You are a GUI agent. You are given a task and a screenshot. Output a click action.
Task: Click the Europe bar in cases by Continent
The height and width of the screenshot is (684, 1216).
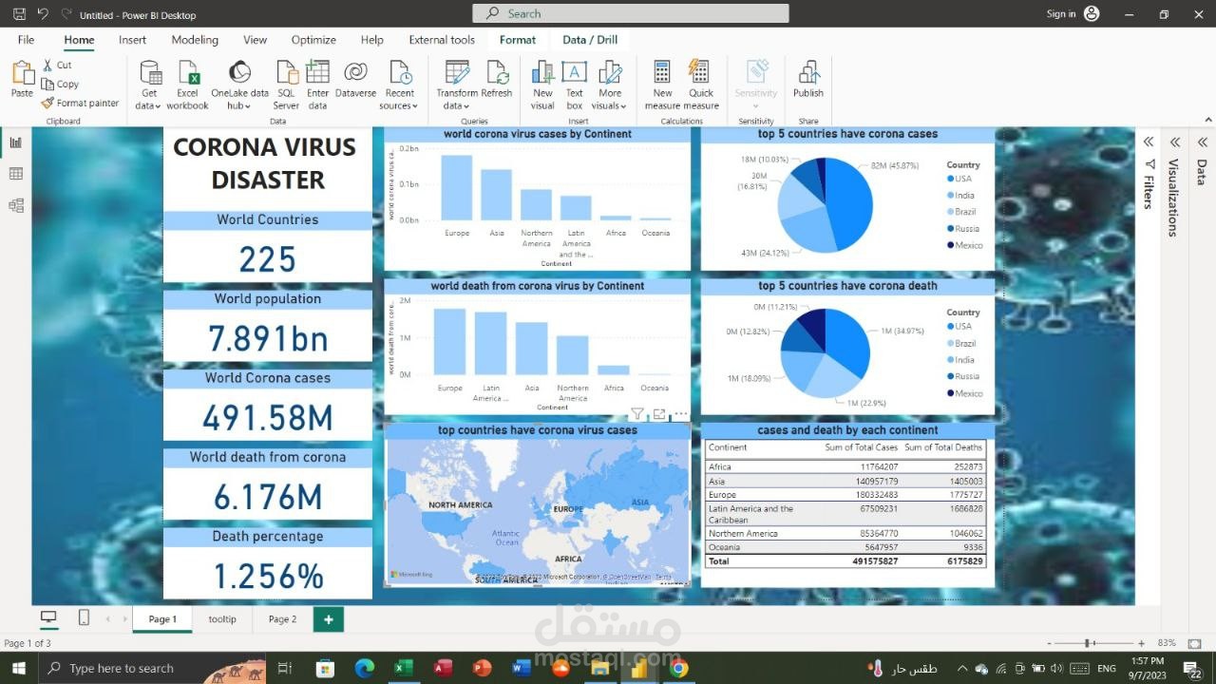pyautogui.click(x=457, y=188)
